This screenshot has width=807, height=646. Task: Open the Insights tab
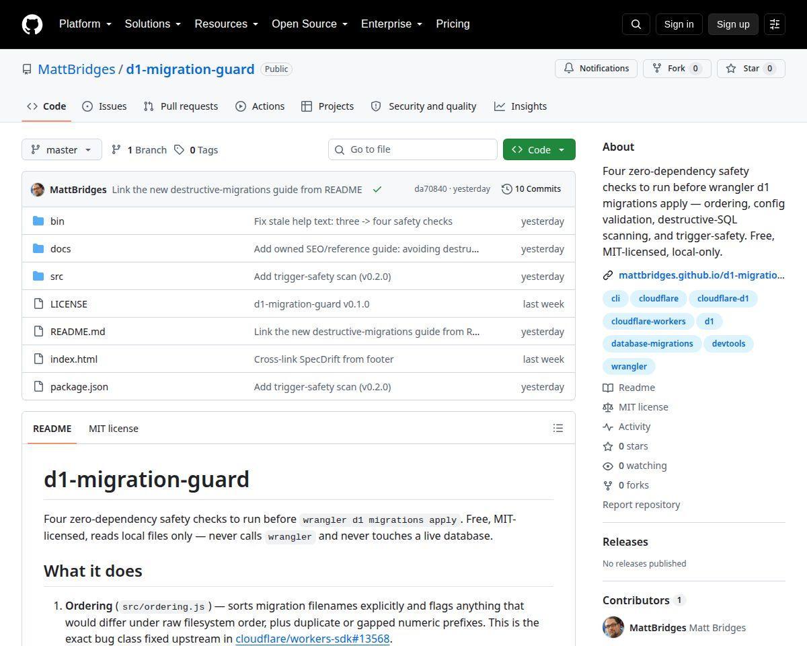pos(521,106)
